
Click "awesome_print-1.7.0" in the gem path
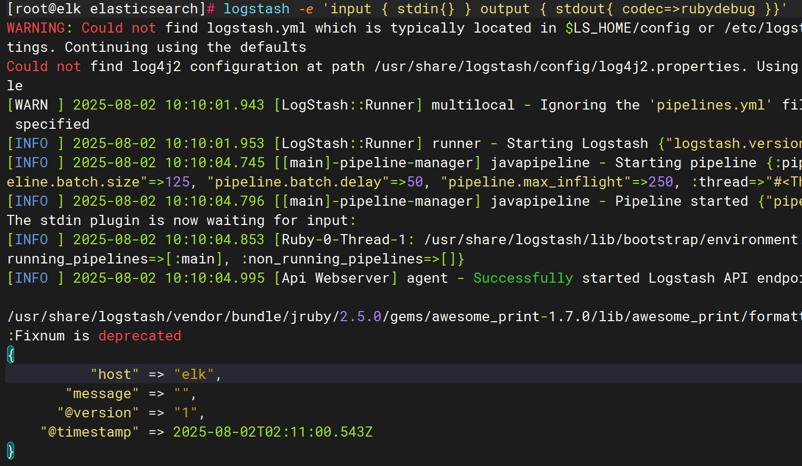(511, 317)
